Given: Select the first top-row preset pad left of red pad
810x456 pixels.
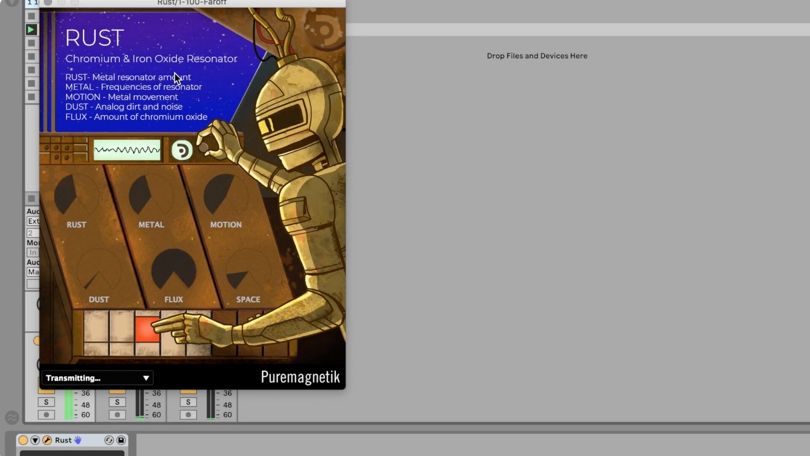Looking at the screenshot, I should [x=96, y=326].
